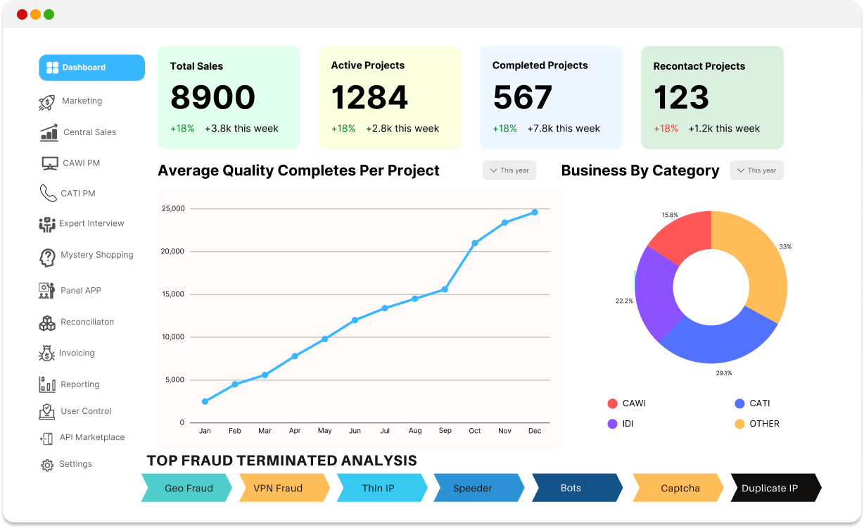Open the Marketing section

[82, 101]
